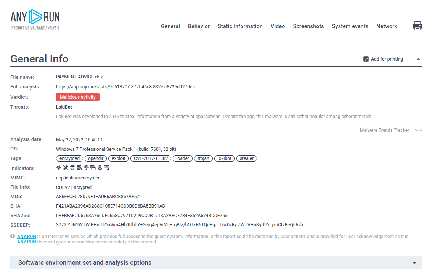This screenshot has width=432, height=280.
Task: Click the Malicious activity verdict badge
Action: pyautogui.click(x=77, y=97)
